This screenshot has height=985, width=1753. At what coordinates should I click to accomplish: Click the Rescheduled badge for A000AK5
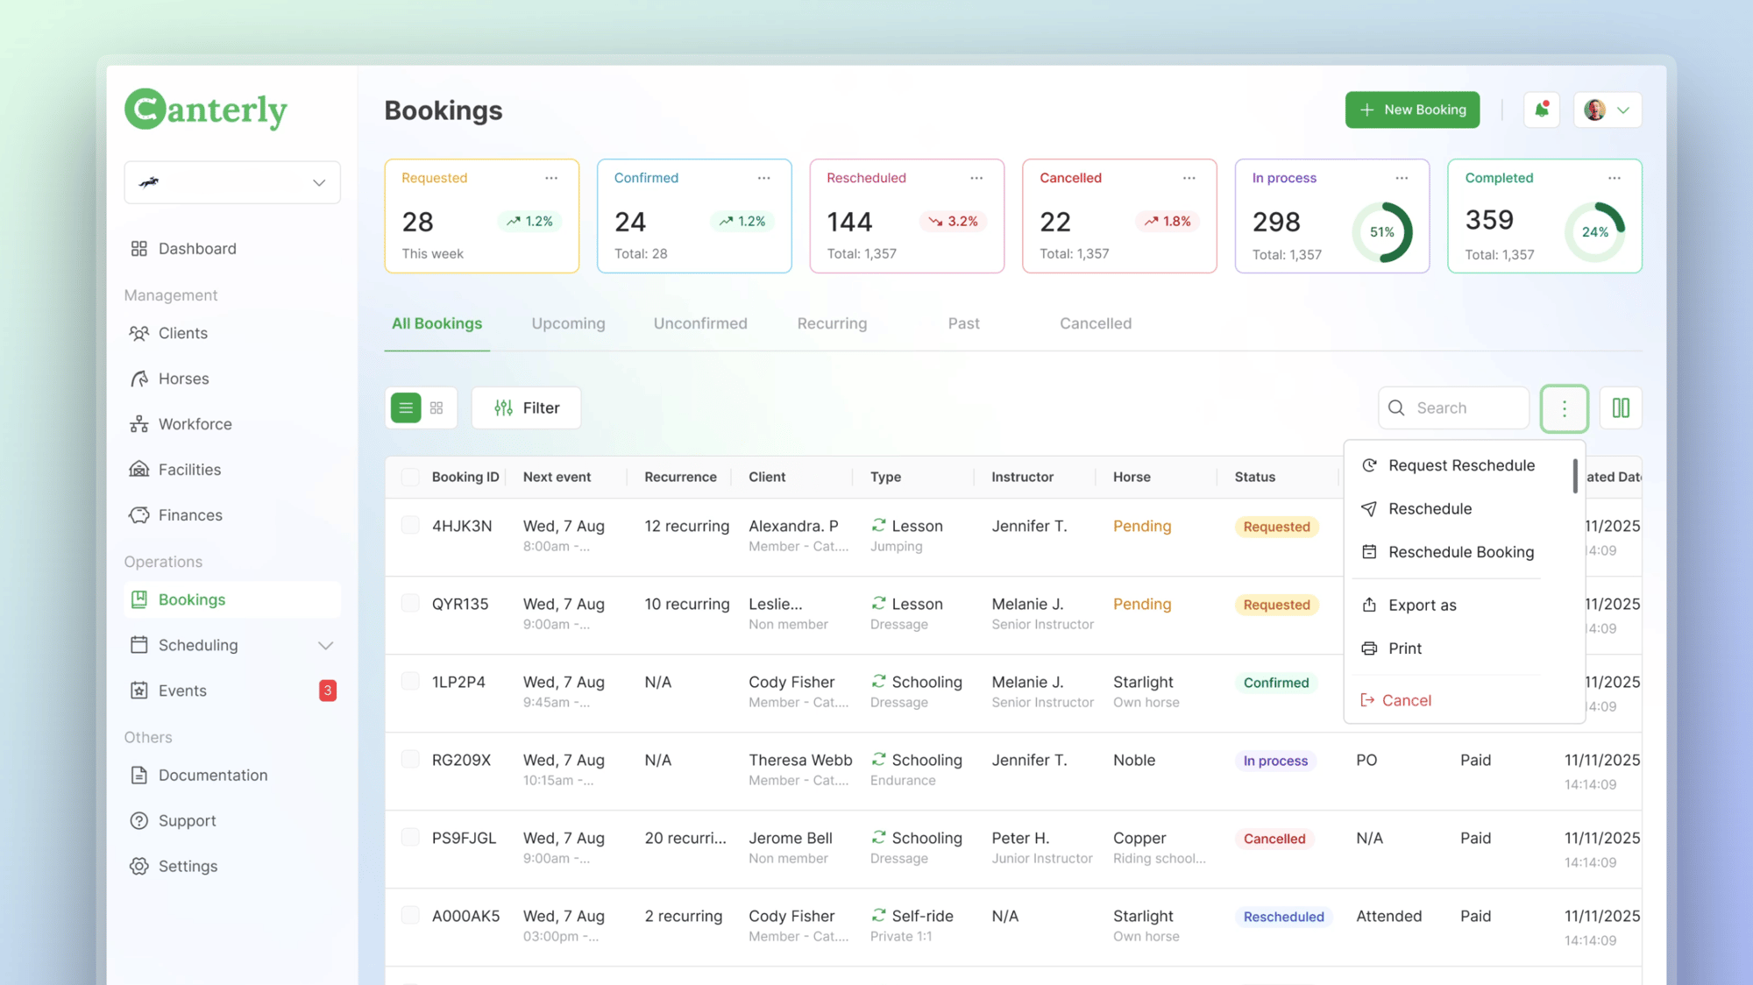[x=1283, y=917]
